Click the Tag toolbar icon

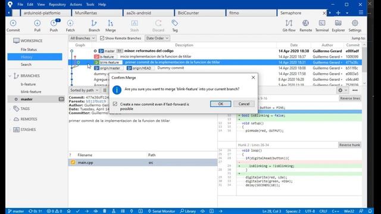tap(174, 26)
